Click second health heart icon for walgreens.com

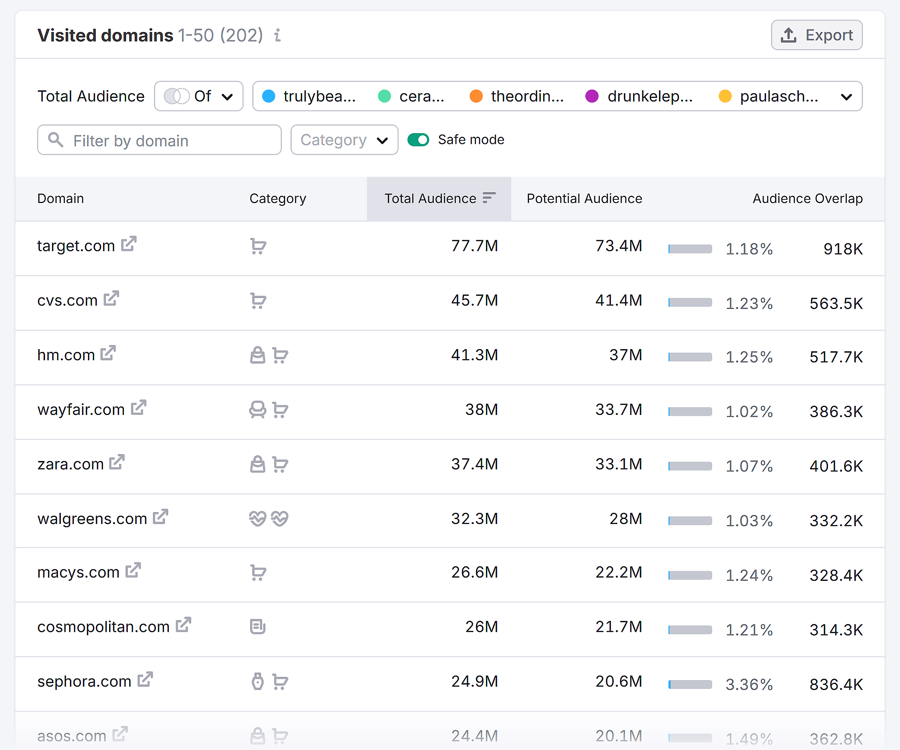280,519
